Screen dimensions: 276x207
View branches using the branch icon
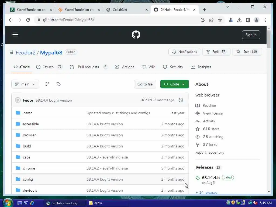tap(47, 84)
